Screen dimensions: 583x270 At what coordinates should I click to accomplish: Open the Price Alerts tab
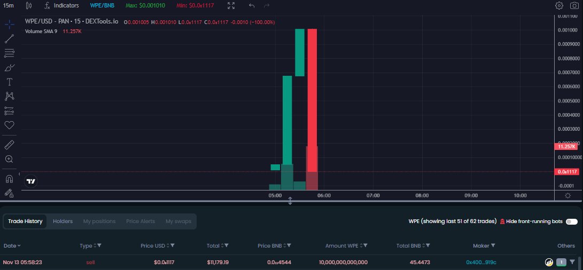(x=141, y=221)
